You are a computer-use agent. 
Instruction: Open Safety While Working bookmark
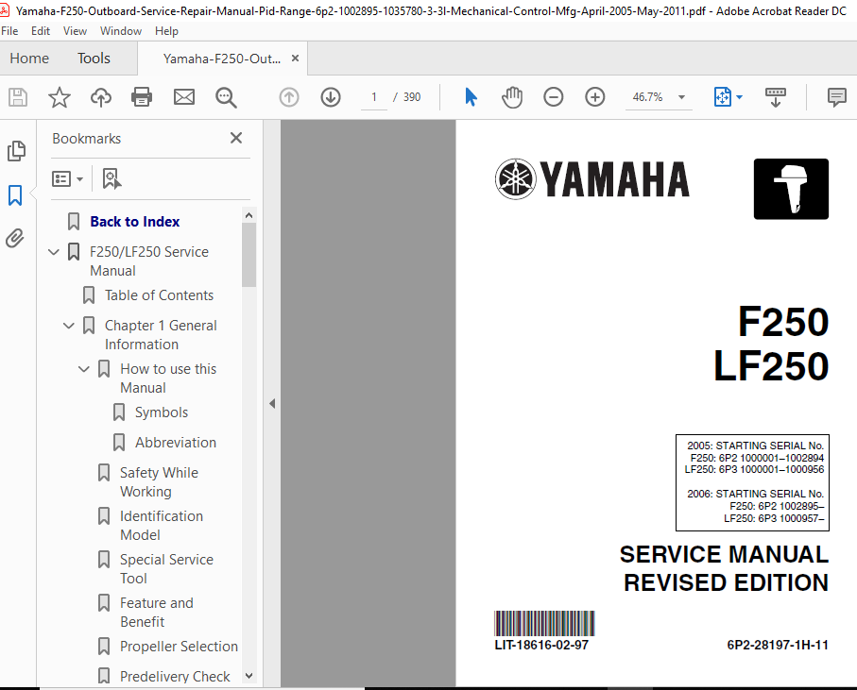(159, 482)
